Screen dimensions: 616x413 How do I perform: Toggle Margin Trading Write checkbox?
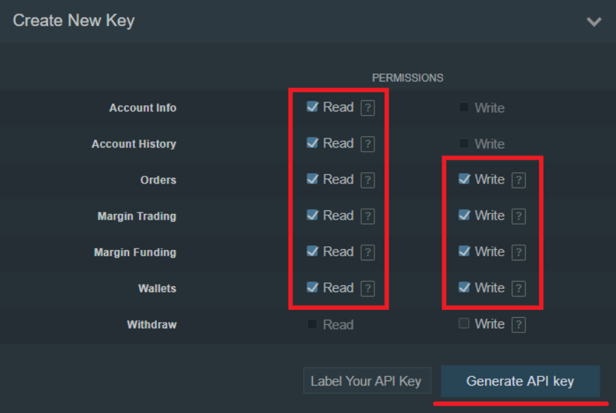click(464, 215)
